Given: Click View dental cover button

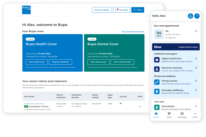Looking at the screenshot, I should 98,62.
